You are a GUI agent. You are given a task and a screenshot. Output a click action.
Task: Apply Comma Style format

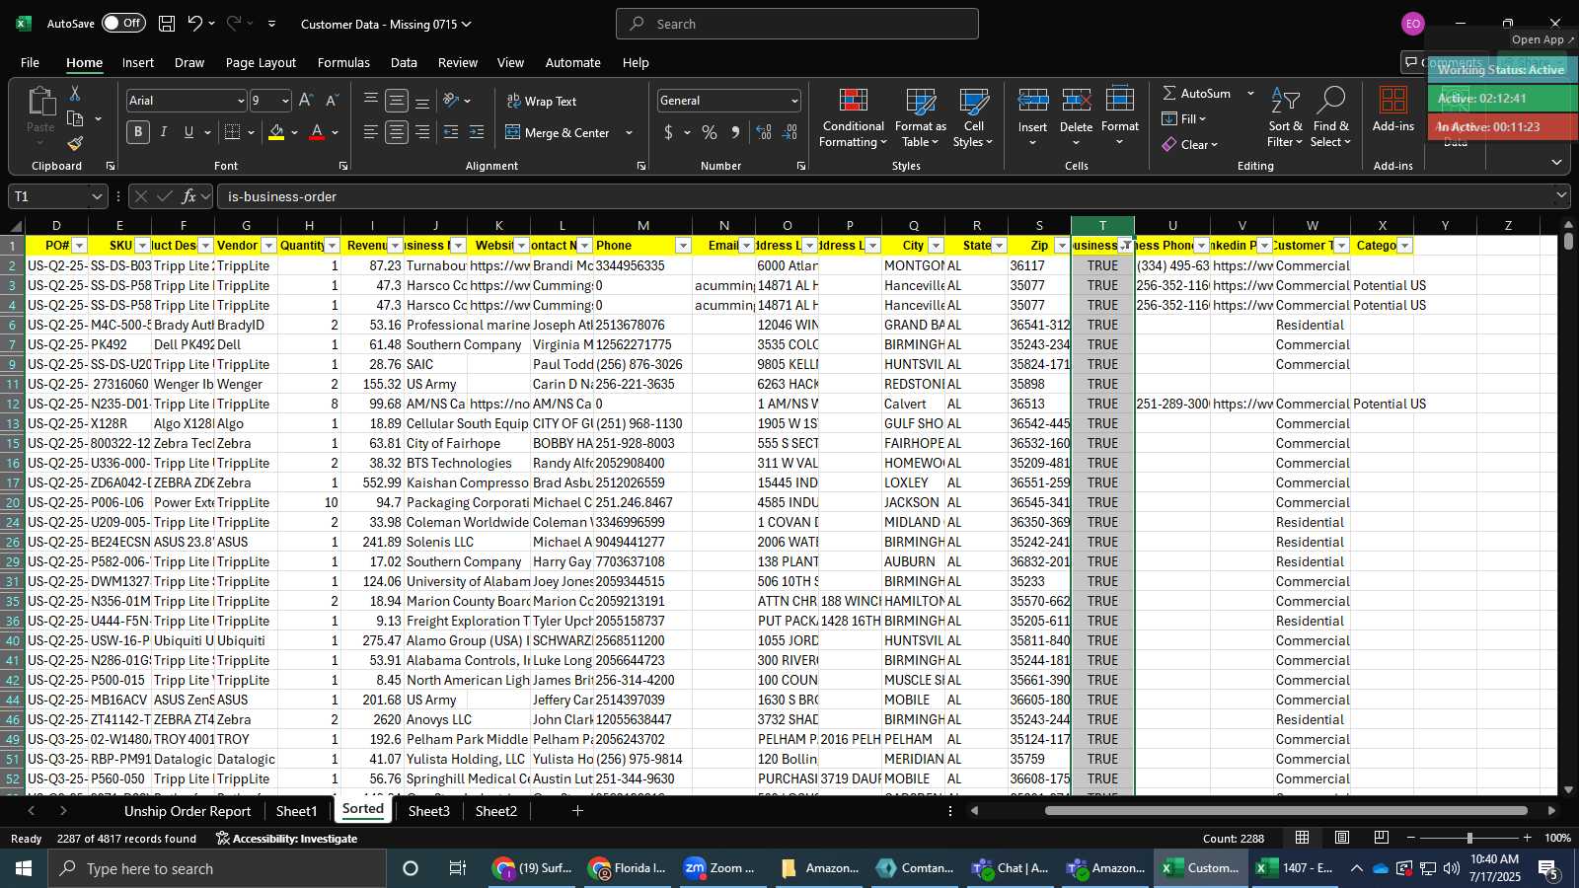[735, 132]
